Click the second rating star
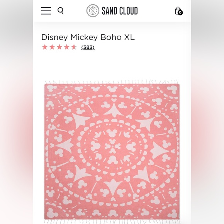This screenshot has height=224, width=224. [x=52, y=47]
